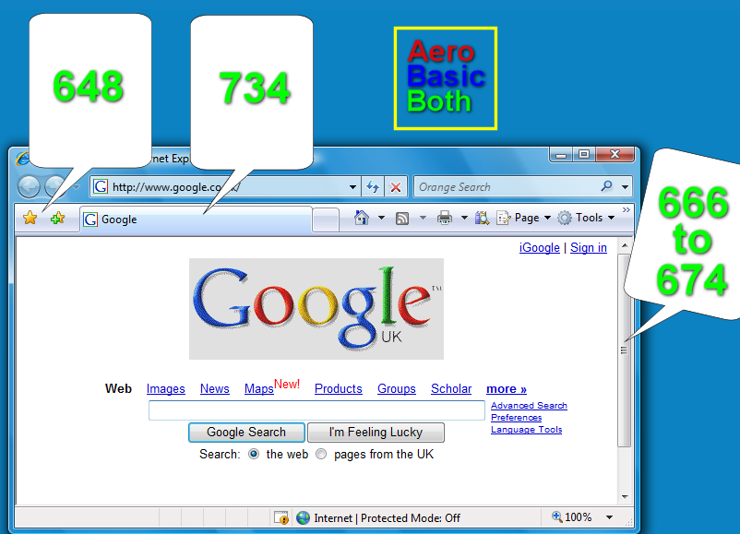Click the Preferences link

click(x=517, y=418)
